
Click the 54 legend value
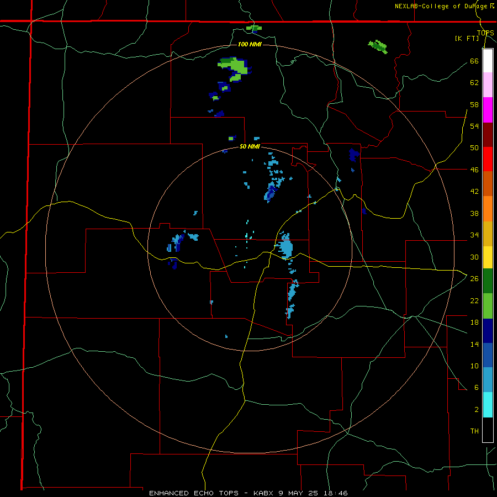(474, 126)
